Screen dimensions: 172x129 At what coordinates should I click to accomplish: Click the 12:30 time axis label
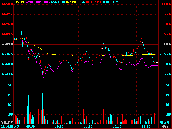(x=117, y=127)
